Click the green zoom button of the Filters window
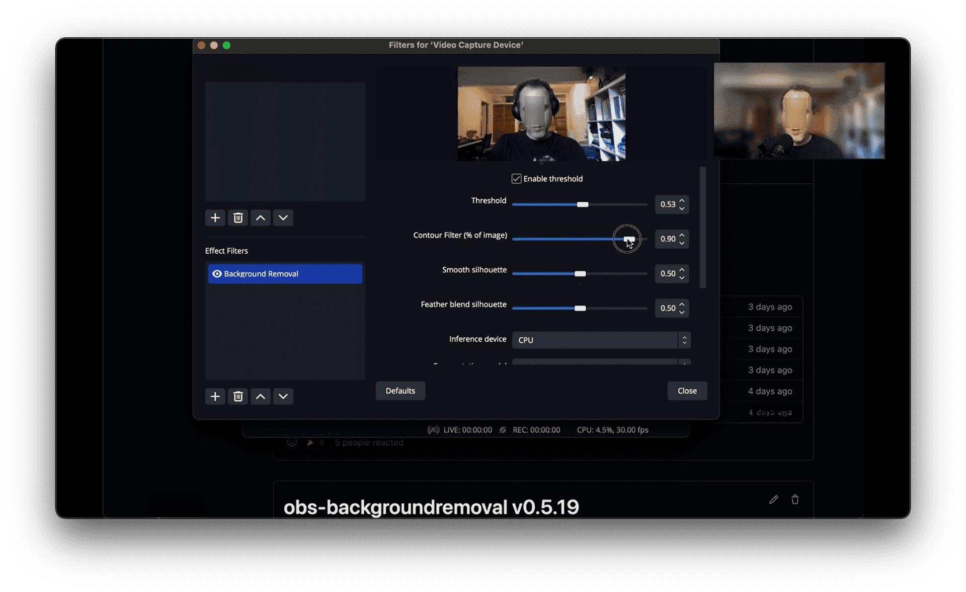The height and width of the screenshot is (592, 966). click(x=227, y=45)
